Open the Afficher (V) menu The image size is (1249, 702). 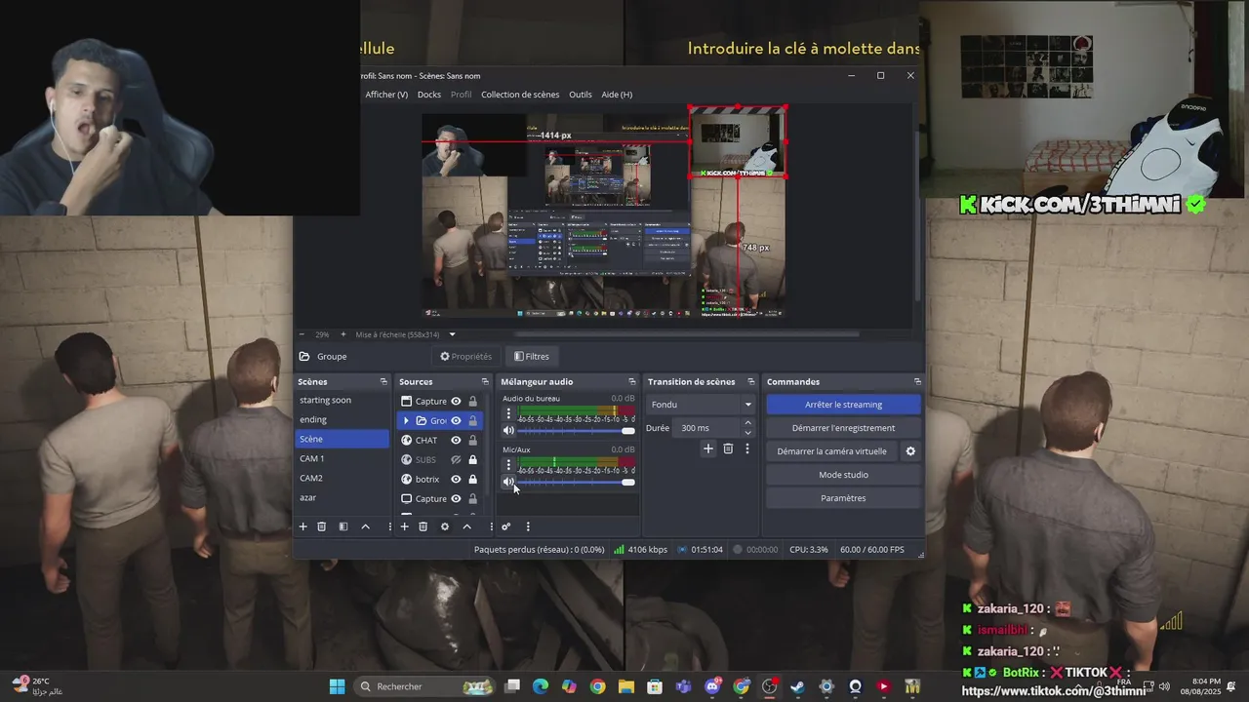point(386,95)
